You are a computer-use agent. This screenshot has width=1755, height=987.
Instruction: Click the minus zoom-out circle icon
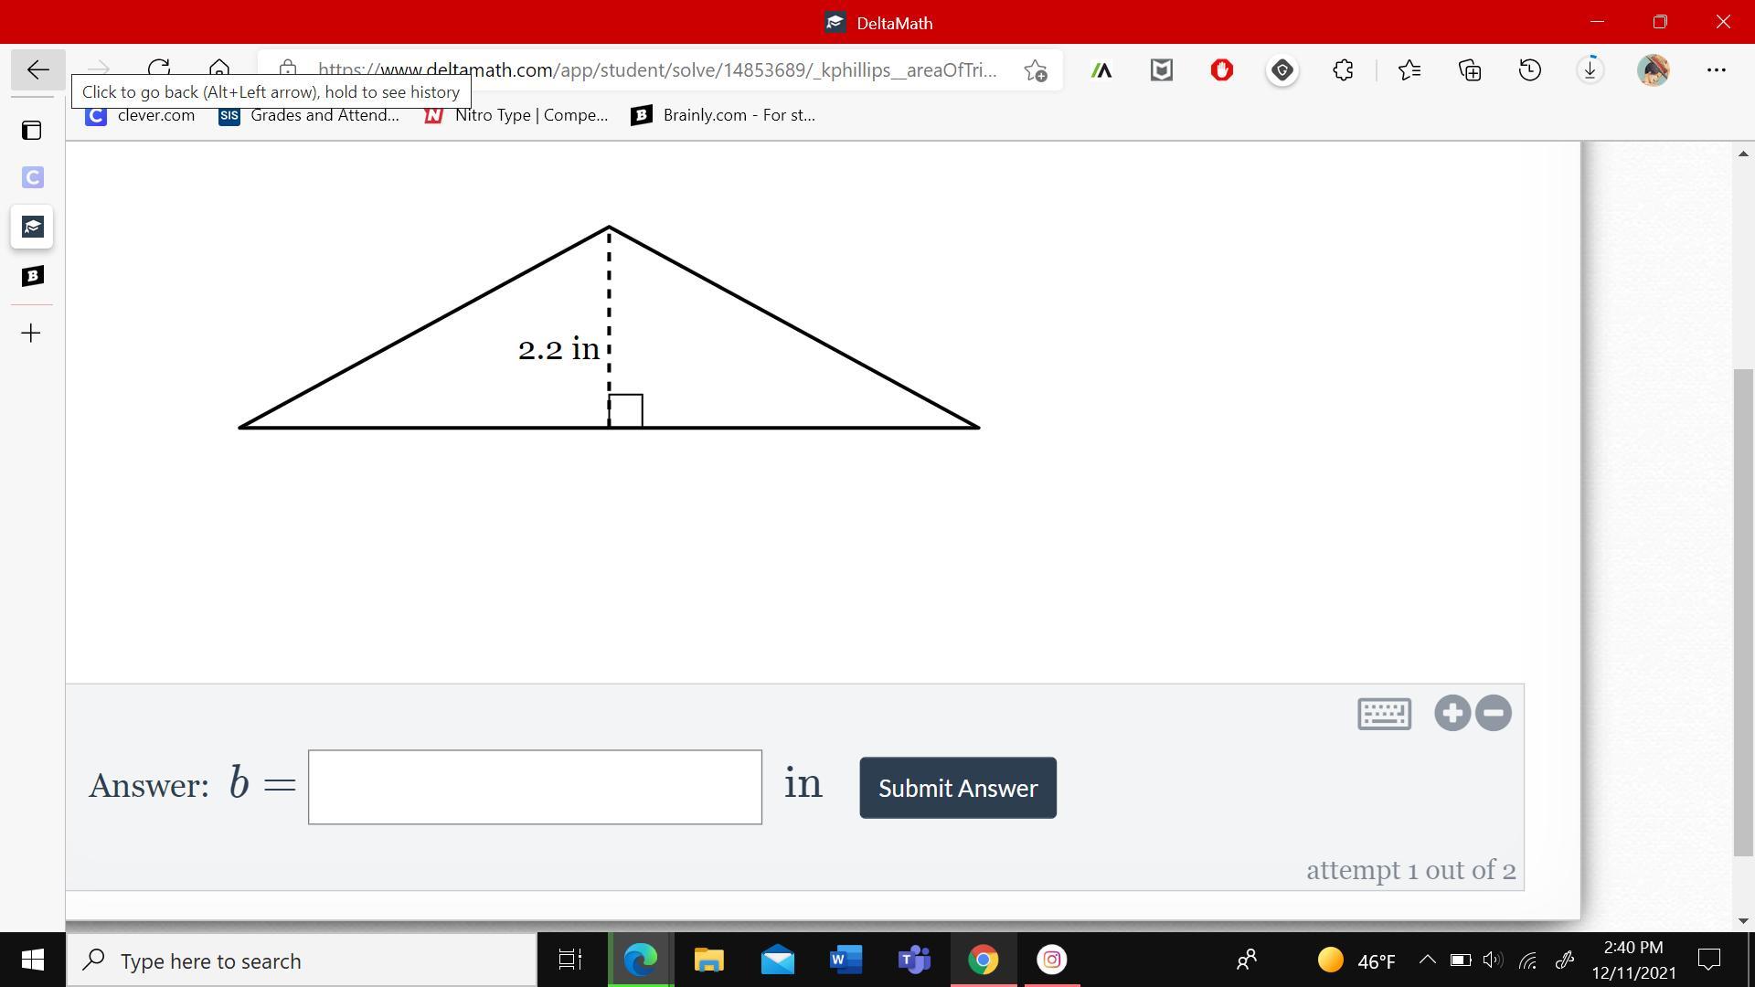coord(1494,713)
